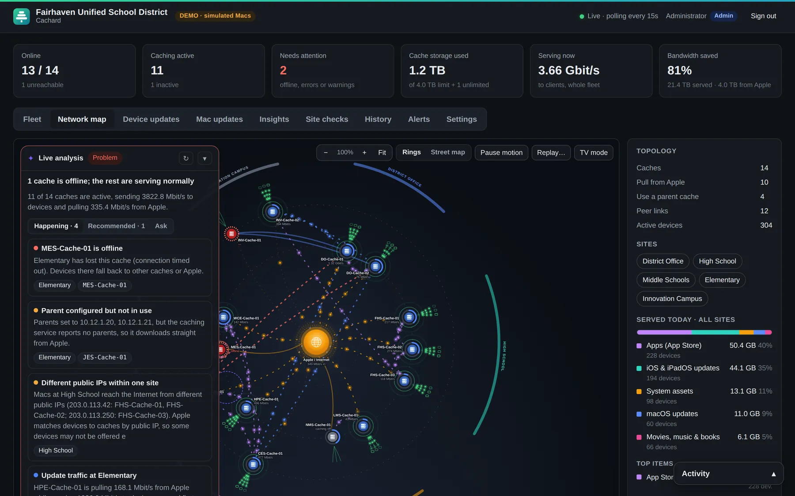Filter by Middle Schools site chip
Viewport: 795px width, 496px height.
(666, 280)
